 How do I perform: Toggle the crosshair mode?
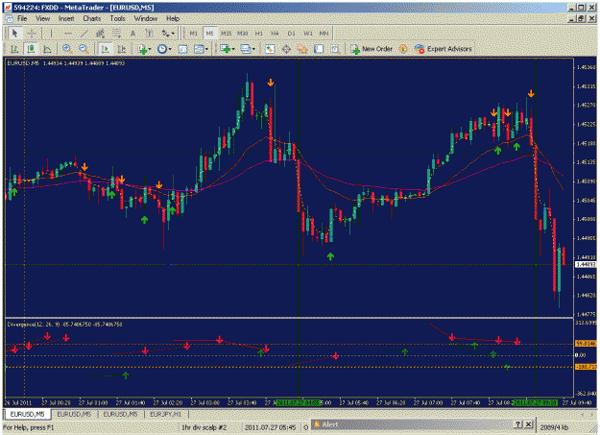pyautogui.click(x=32, y=34)
